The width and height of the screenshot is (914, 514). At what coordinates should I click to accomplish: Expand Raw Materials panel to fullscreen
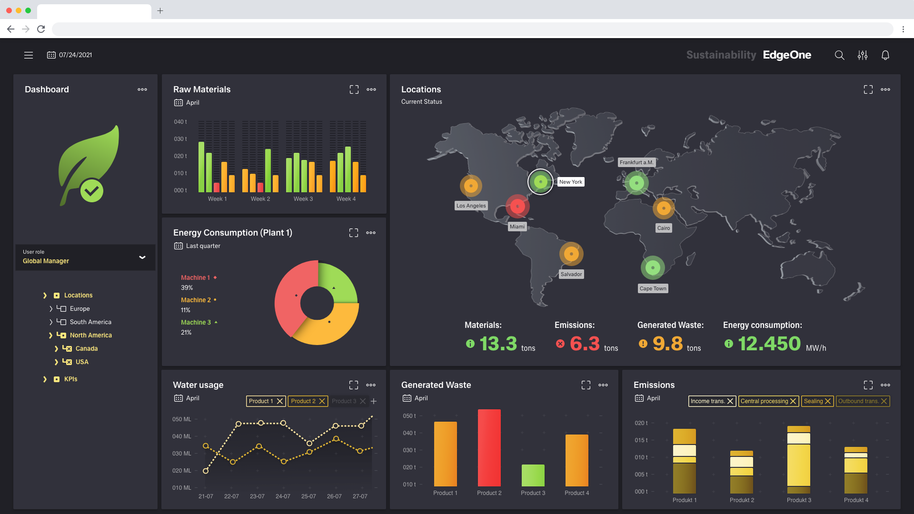(x=354, y=89)
